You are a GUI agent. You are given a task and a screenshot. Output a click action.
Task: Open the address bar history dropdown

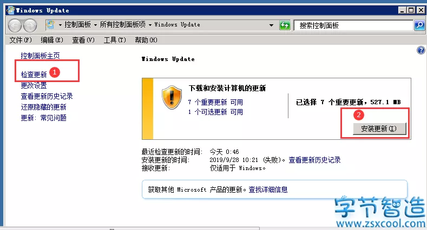[271, 25]
